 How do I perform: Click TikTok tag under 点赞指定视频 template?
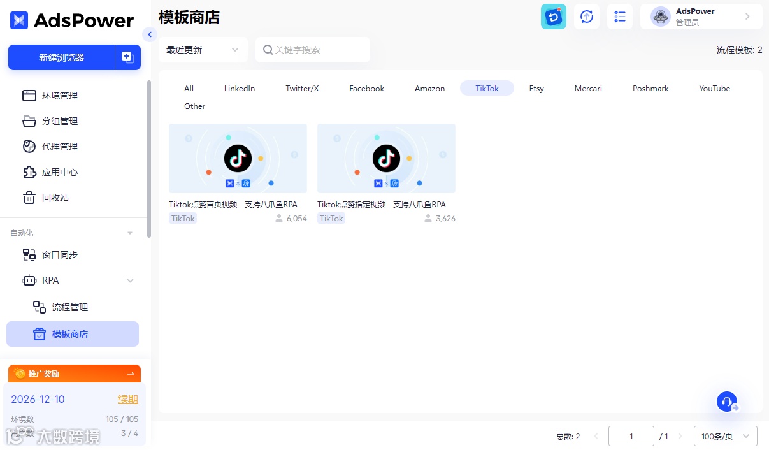pos(331,219)
